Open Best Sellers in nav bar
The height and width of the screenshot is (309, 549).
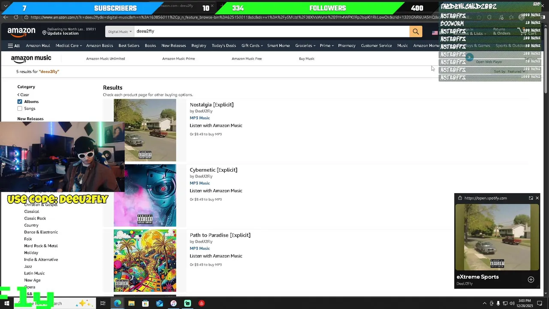point(129,45)
